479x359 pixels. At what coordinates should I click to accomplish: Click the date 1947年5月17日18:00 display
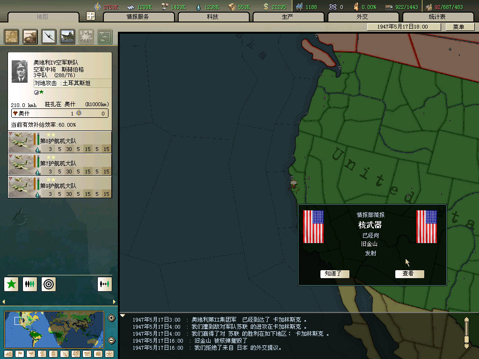pyautogui.click(x=403, y=27)
